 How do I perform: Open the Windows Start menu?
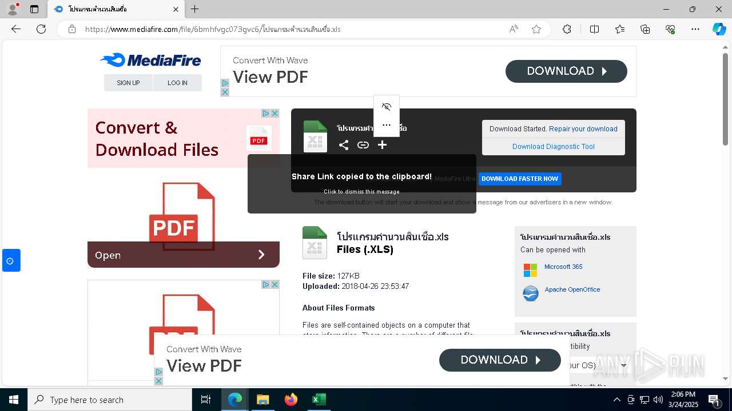14,400
